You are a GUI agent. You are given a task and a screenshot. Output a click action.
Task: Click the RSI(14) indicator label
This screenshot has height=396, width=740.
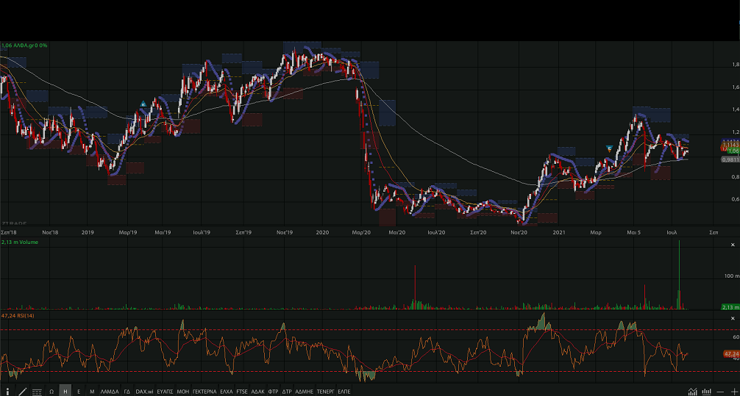point(18,315)
